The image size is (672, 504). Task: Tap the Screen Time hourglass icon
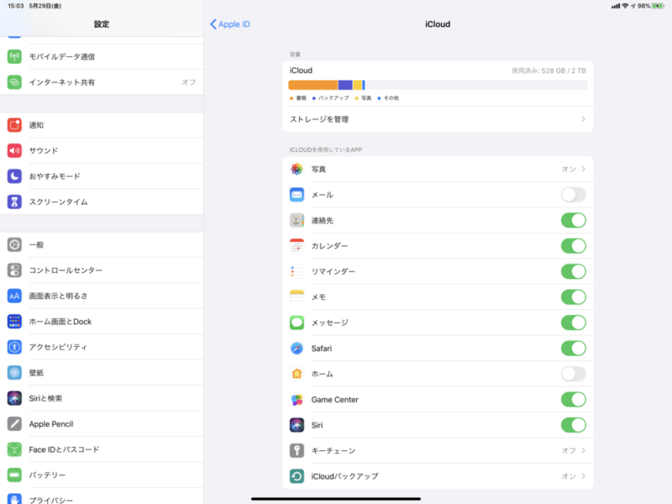pyautogui.click(x=14, y=202)
